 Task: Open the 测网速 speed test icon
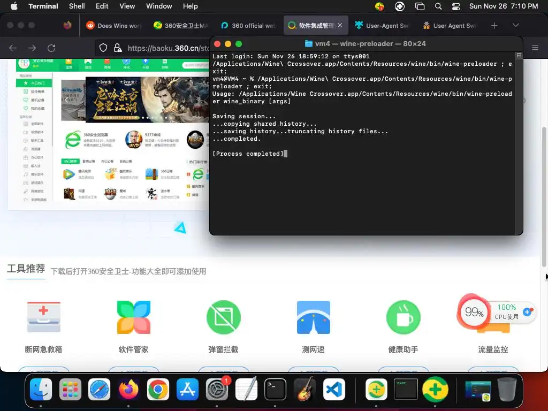(314, 317)
